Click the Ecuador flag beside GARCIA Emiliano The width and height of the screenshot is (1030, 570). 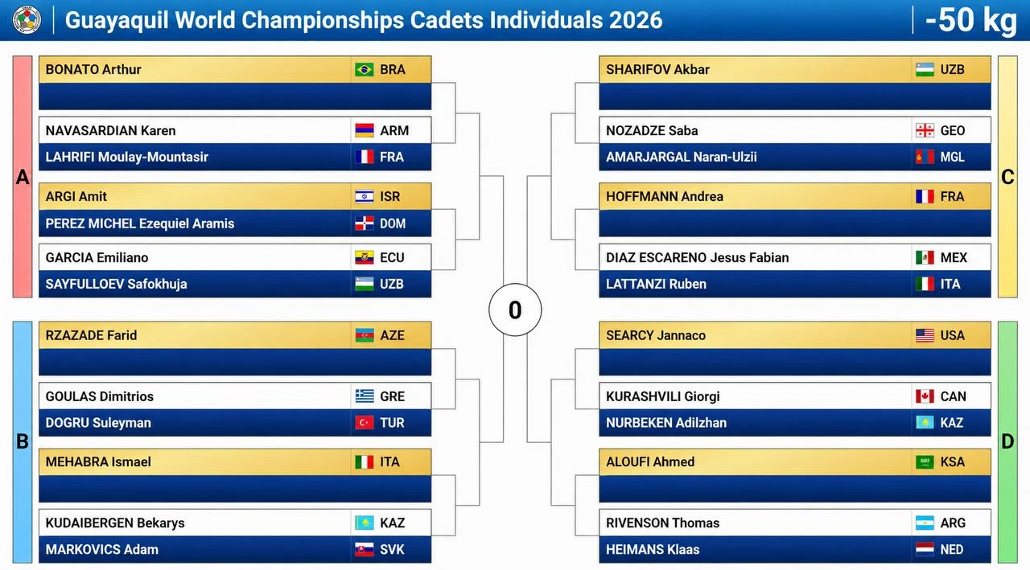[x=365, y=257]
